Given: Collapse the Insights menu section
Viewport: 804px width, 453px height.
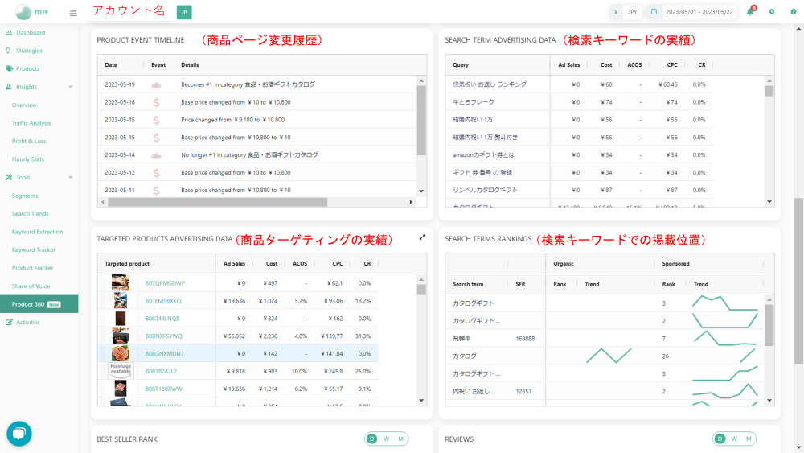Looking at the screenshot, I should coord(71,87).
